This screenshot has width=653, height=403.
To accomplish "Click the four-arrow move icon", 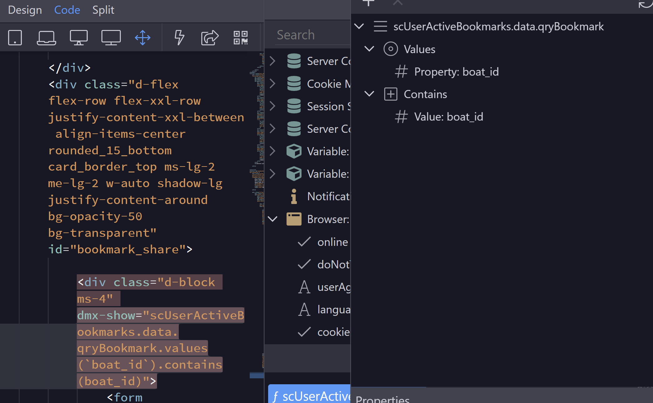I will point(143,37).
